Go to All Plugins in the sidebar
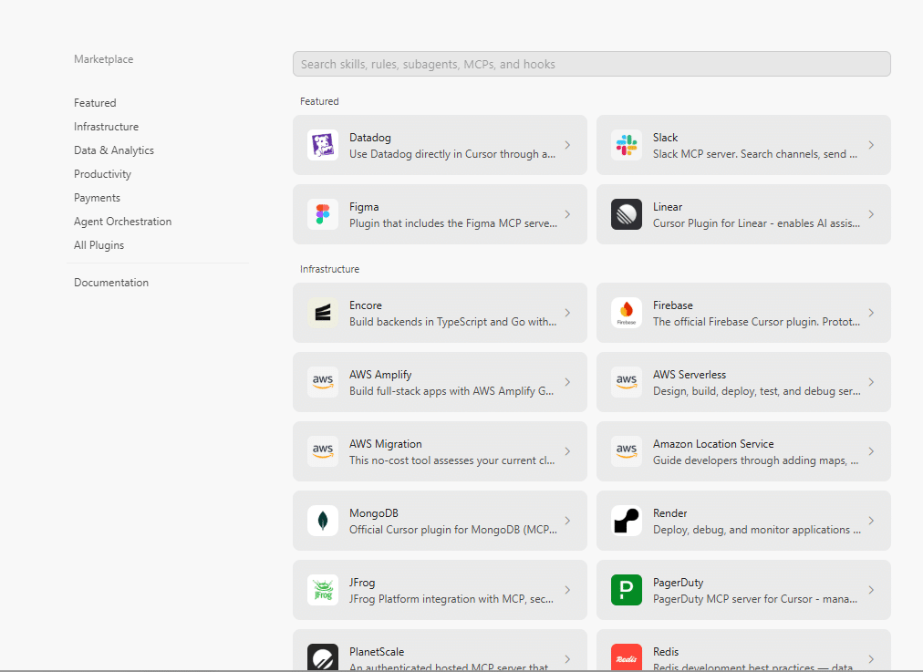 (x=99, y=244)
